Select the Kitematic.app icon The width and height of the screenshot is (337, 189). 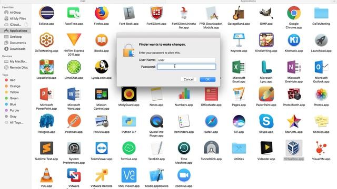pos(294,40)
